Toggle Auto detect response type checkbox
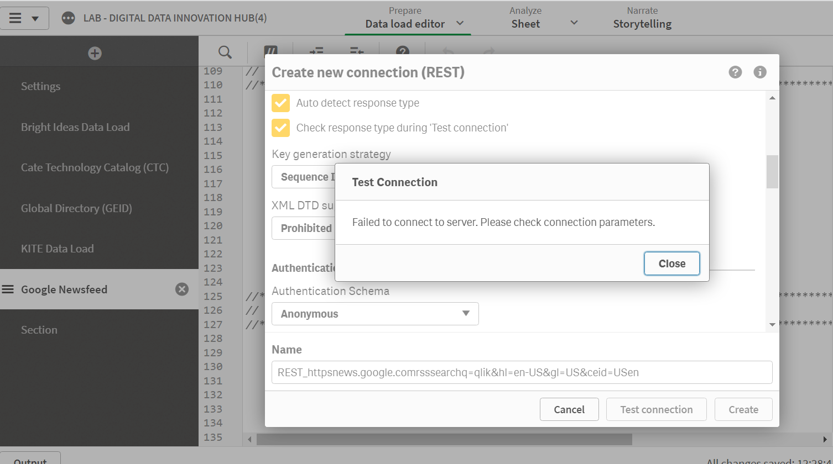The width and height of the screenshot is (833, 464). 281,103
